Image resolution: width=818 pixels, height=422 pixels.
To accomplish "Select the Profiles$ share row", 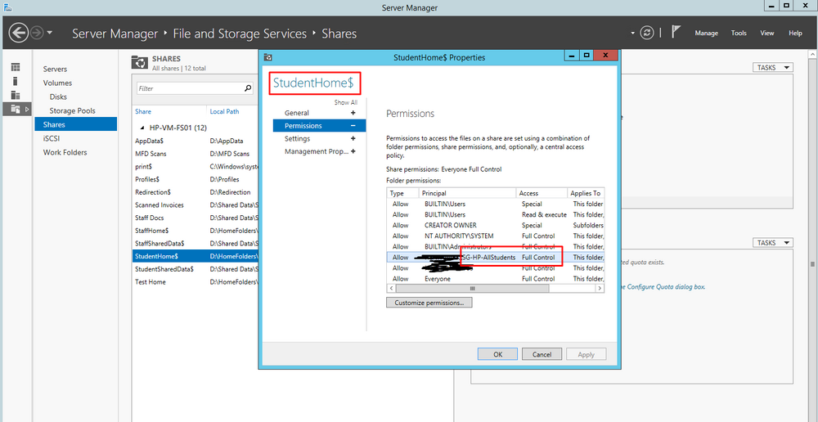I will (196, 179).
